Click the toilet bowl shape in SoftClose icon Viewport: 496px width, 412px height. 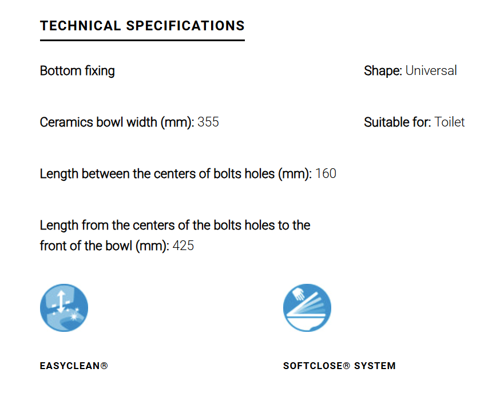pos(306,323)
